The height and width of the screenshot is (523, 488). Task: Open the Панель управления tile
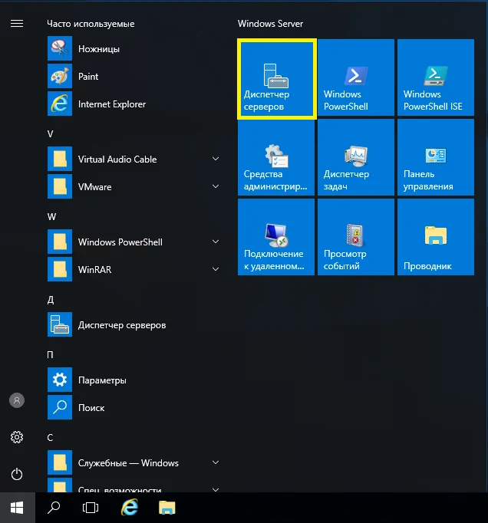pyautogui.click(x=436, y=157)
